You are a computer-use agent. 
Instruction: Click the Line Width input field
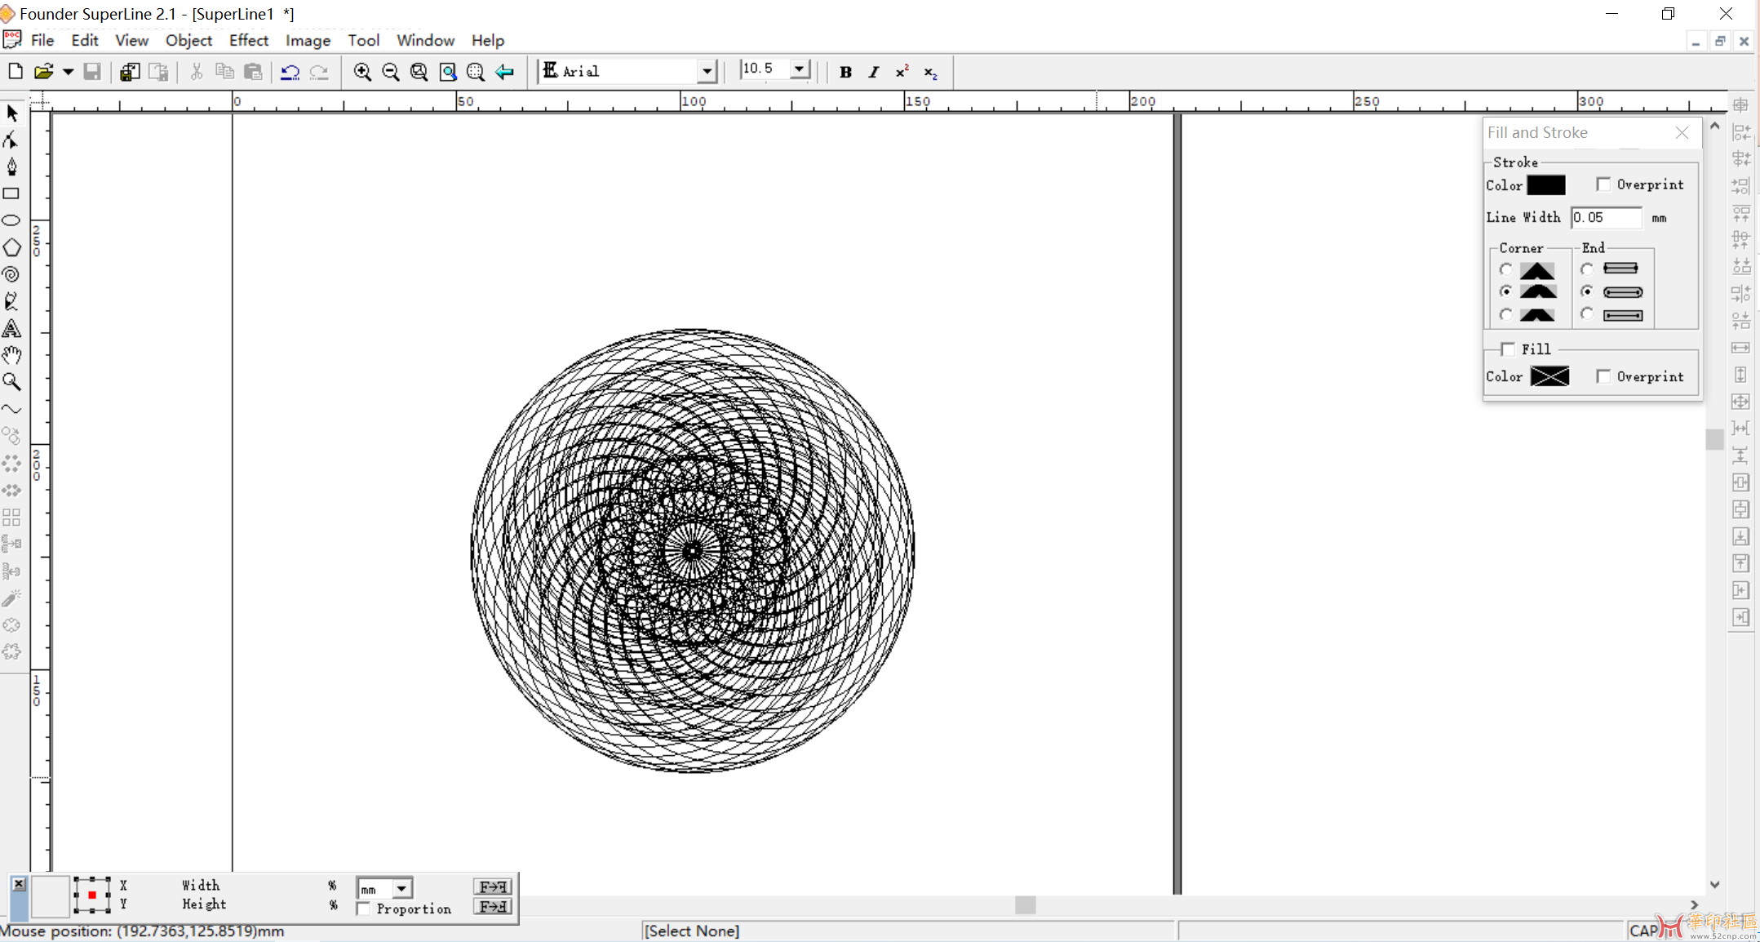pyautogui.click(x=1605, y=217)
